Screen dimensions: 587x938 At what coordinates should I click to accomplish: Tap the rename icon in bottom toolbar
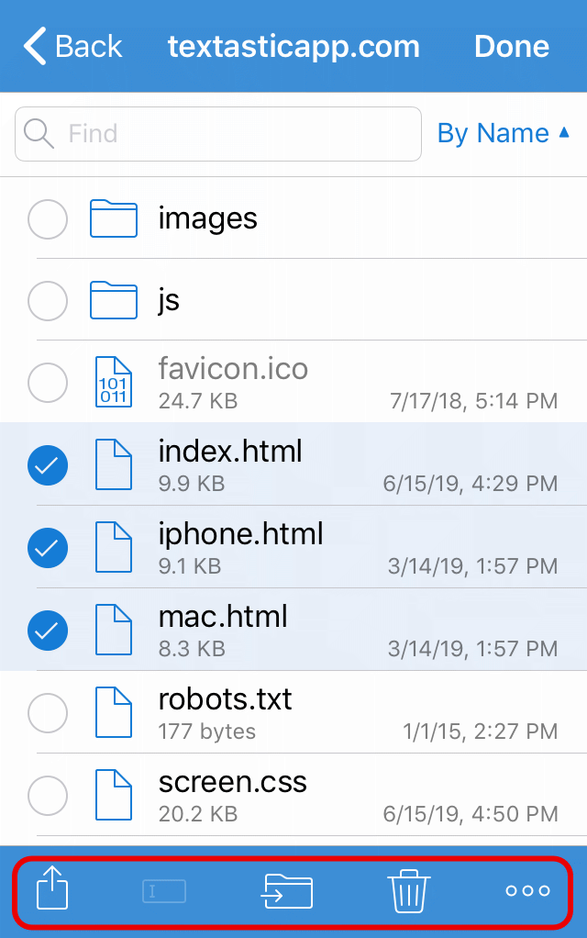(164, 890)
